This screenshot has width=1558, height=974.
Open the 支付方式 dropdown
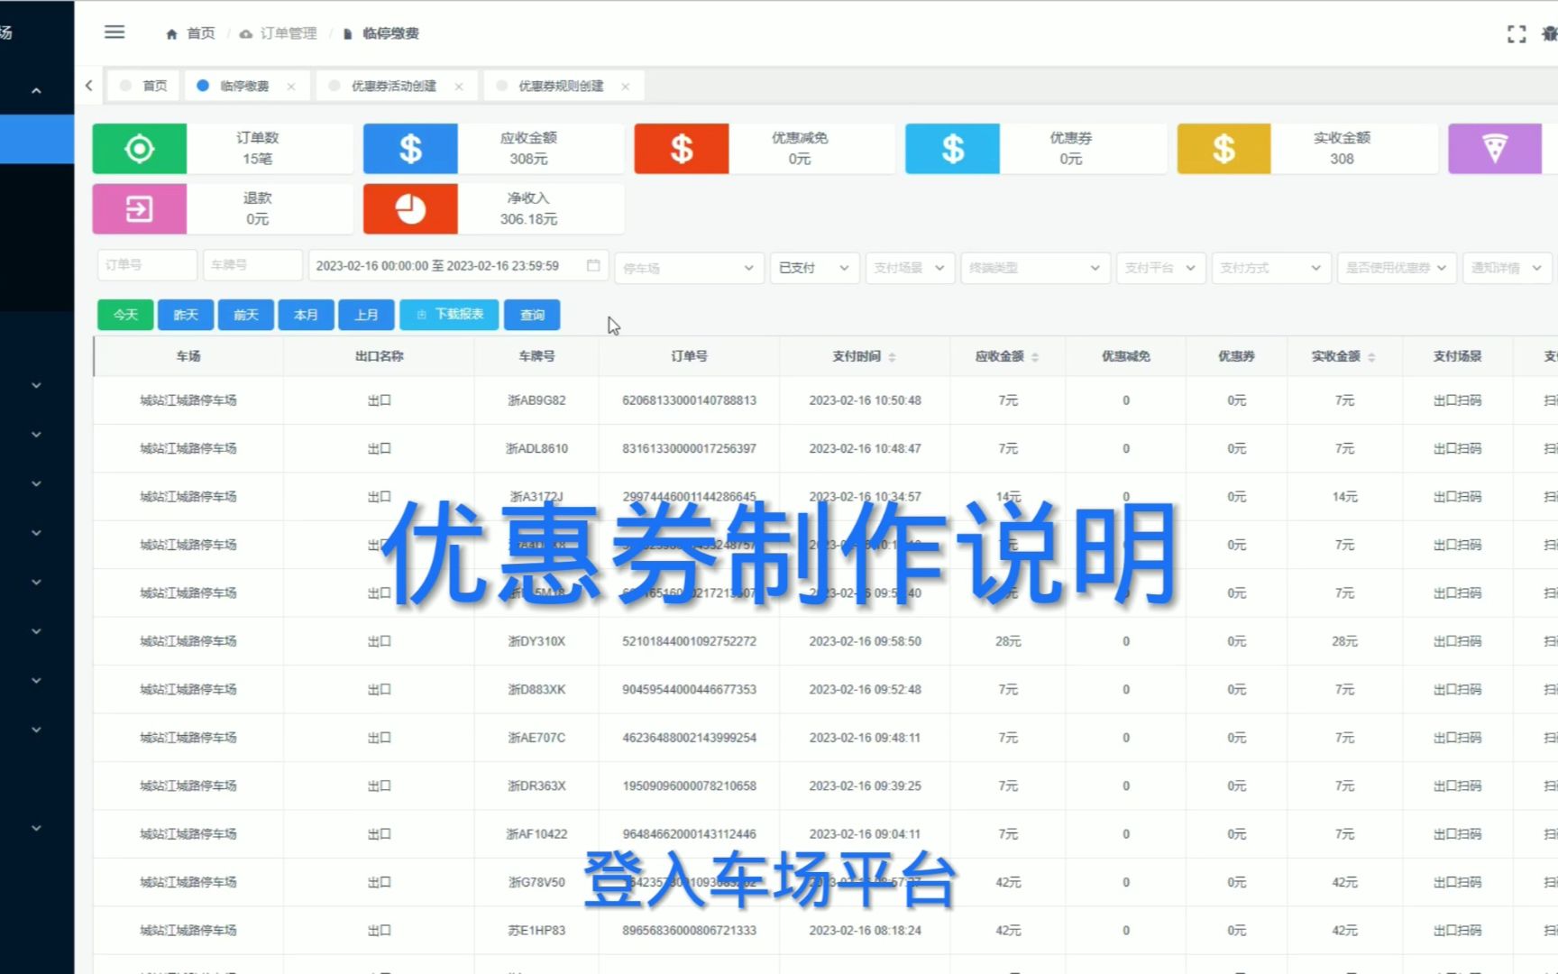tap(1271, 268)
